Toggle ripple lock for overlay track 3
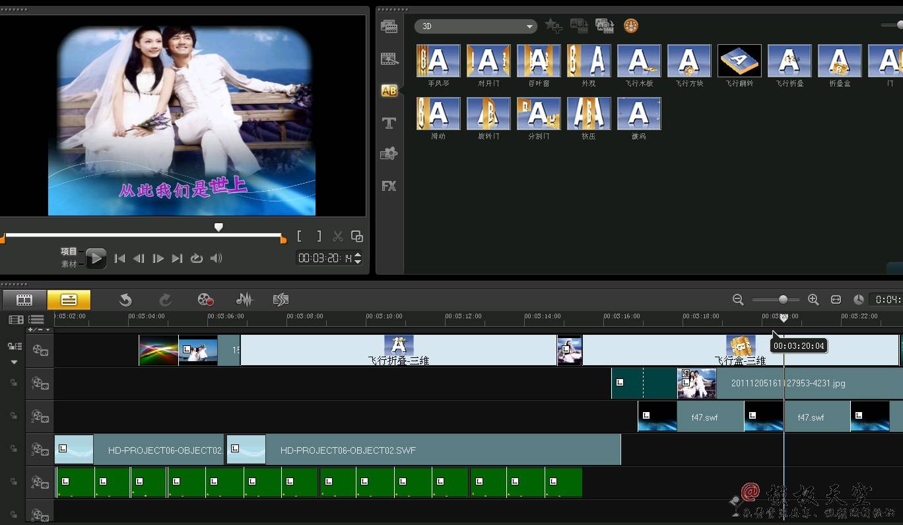The width and height of the screenshot is (903, 525). pyautogui.click(x=13, y=448)
